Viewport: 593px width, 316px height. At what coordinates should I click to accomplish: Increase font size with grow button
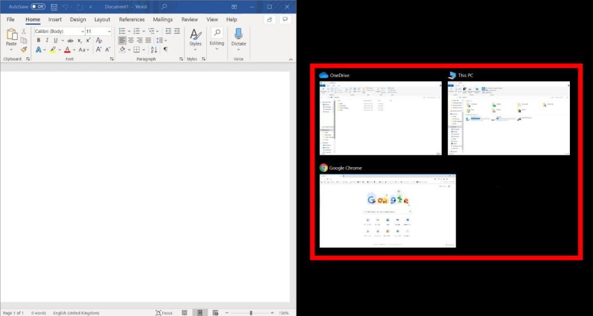[x=98, y=50]
